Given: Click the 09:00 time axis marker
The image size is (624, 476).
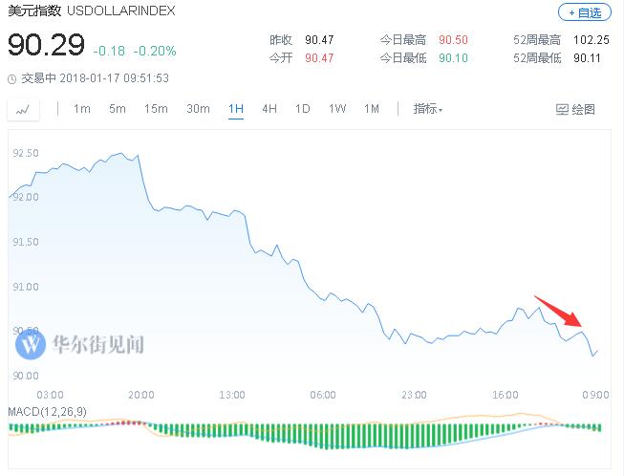Looking at the screenshot, I should click(595, 395).
